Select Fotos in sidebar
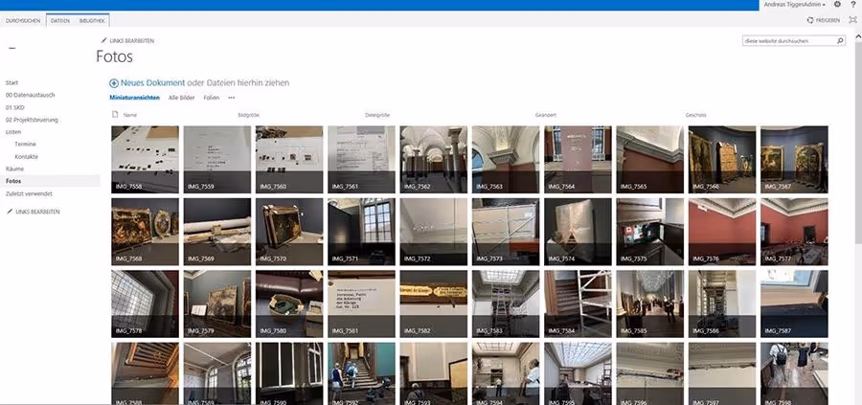862x405 pixels. 13,181
